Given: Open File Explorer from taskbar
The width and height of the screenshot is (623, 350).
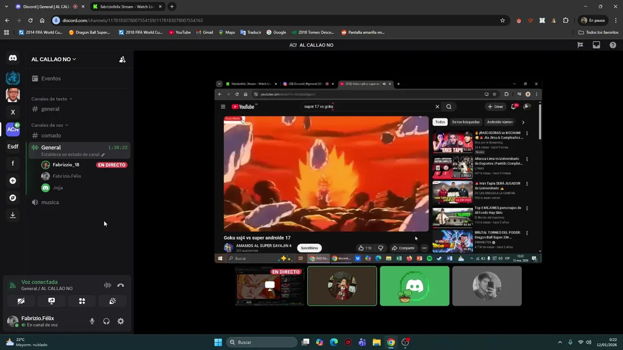Looking at the screenshot, I should click(376, 342).
